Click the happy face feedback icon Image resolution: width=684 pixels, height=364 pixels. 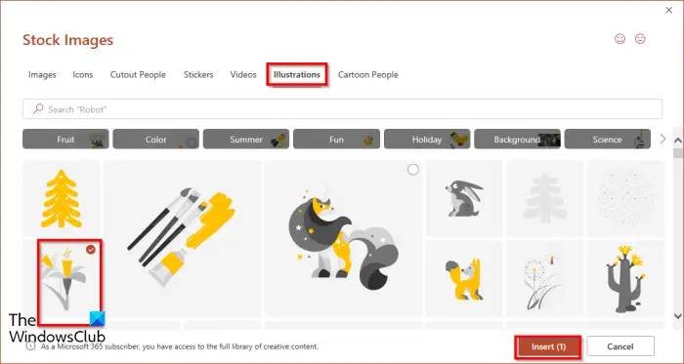coord(620,39)
